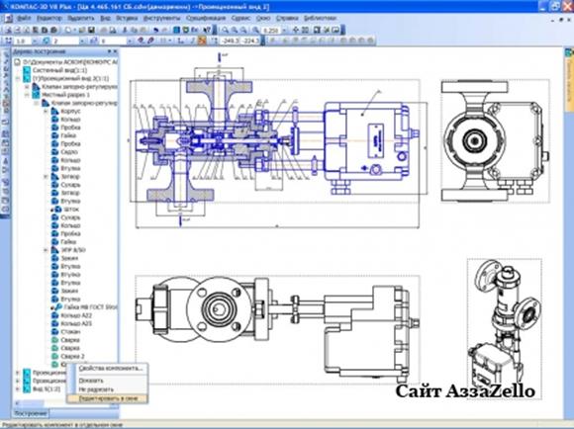Select Вид 5(1:2) in the tree
Image resolution: width=574 pixels, height=429 pixels.
click(x=47, y=389)
